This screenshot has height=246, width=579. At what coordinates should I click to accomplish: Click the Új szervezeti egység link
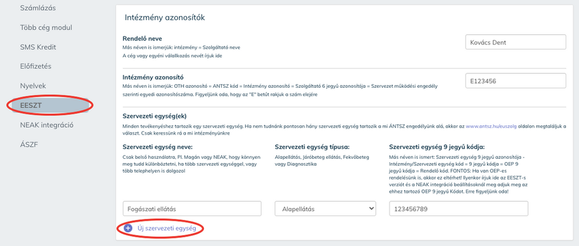[x=166, y=229]
